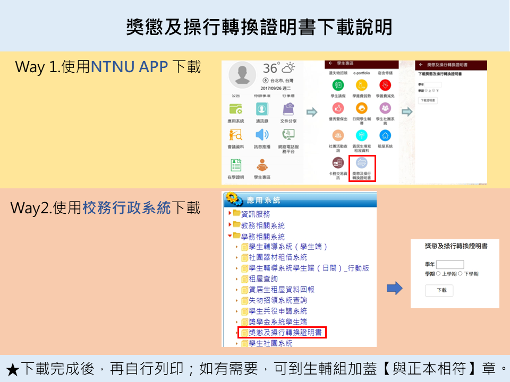
Task: Open the 租屋系統 house icon
Action: pos(385,135)
